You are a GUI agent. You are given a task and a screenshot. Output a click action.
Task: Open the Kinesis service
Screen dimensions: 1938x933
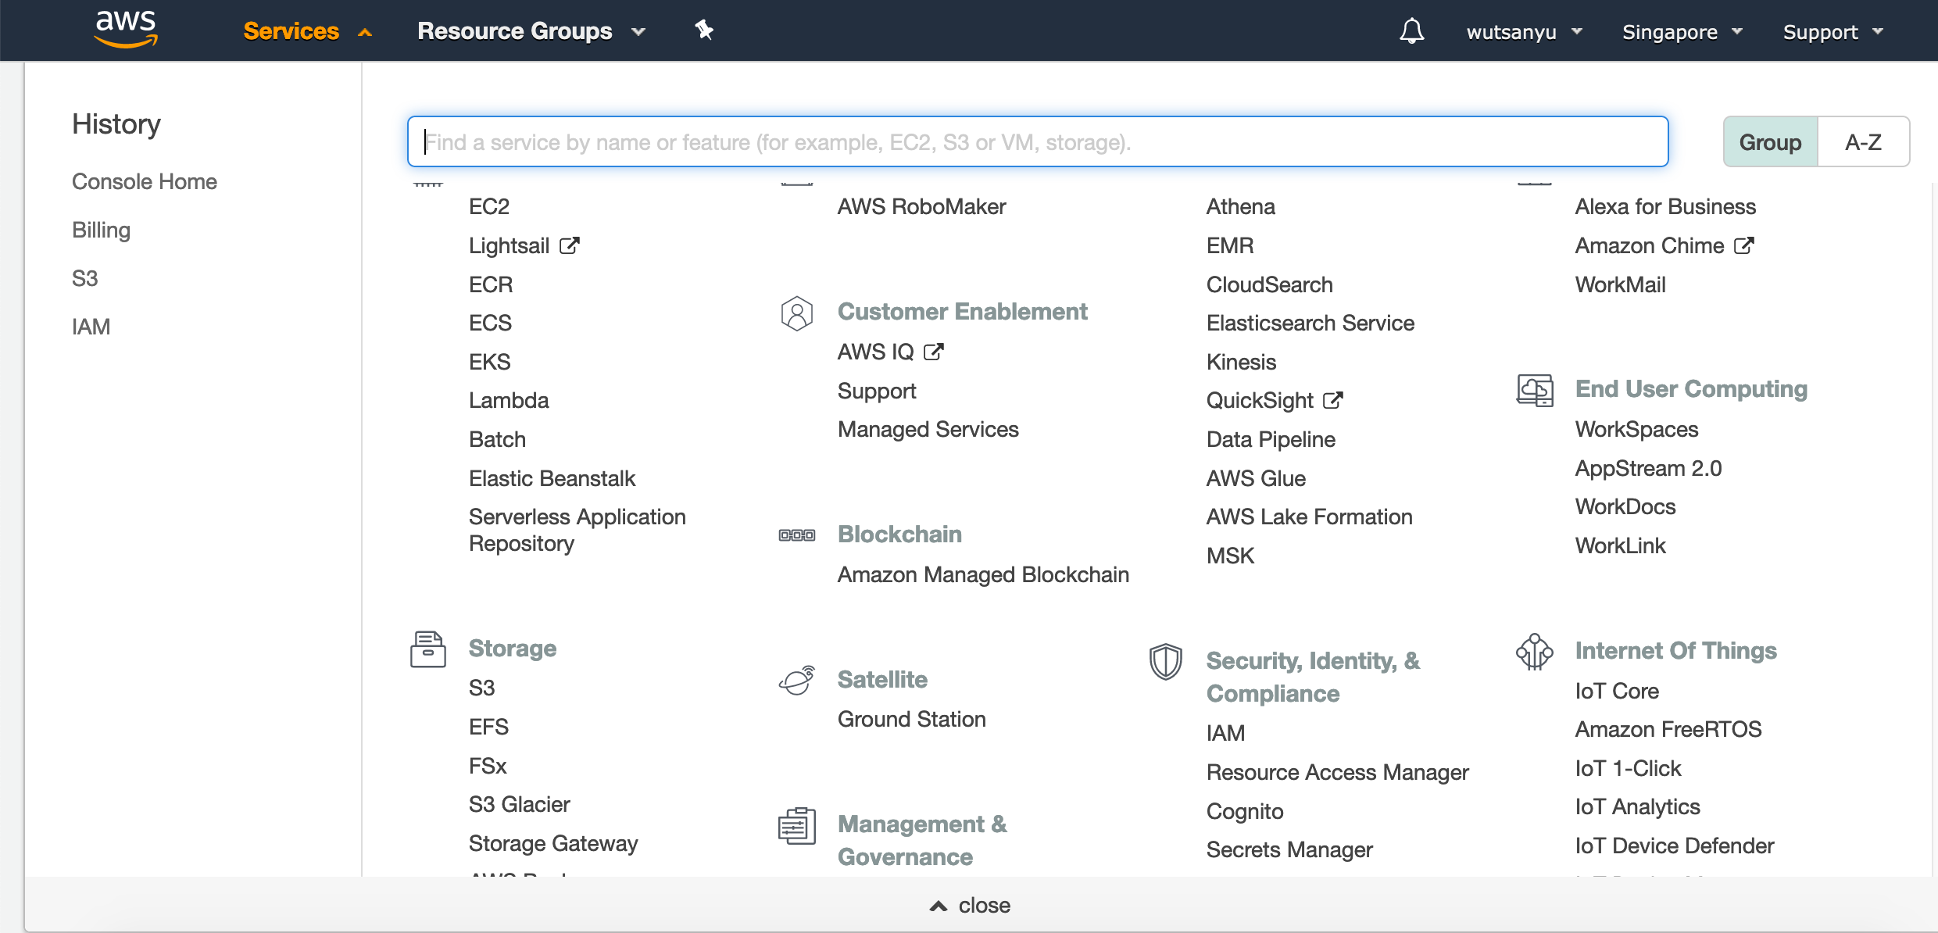pyautogui.click(x=1242, y=362)
